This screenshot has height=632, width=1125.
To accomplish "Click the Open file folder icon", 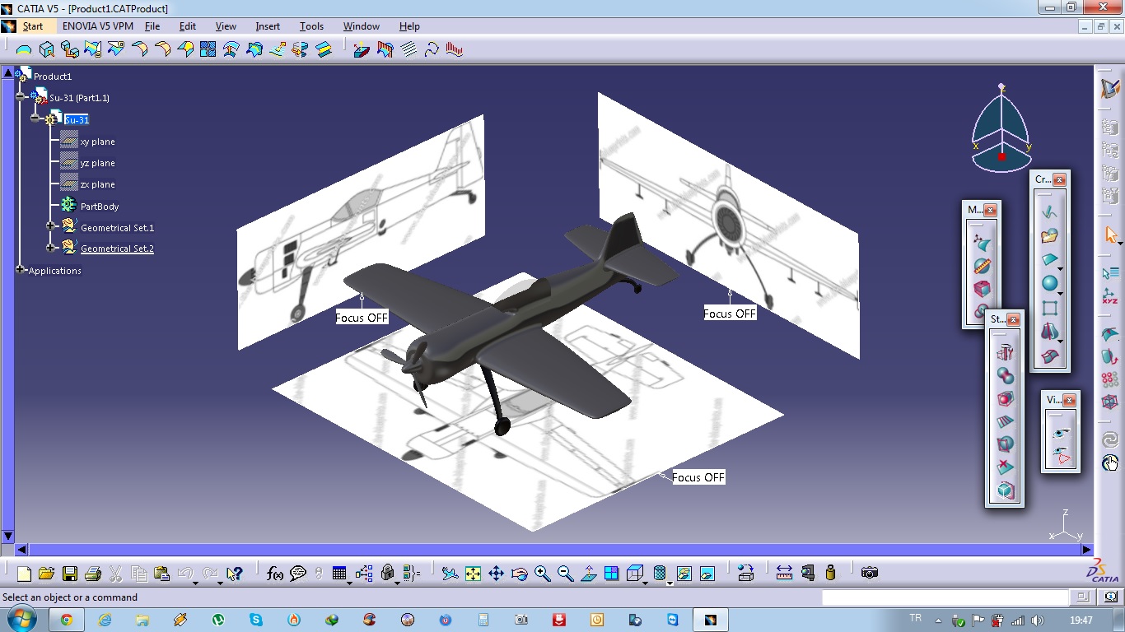I will [46, 574].
